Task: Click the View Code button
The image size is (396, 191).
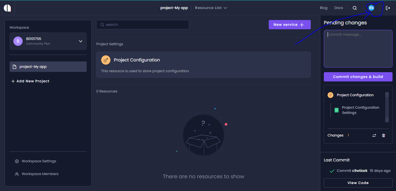Action: (358, 183)
